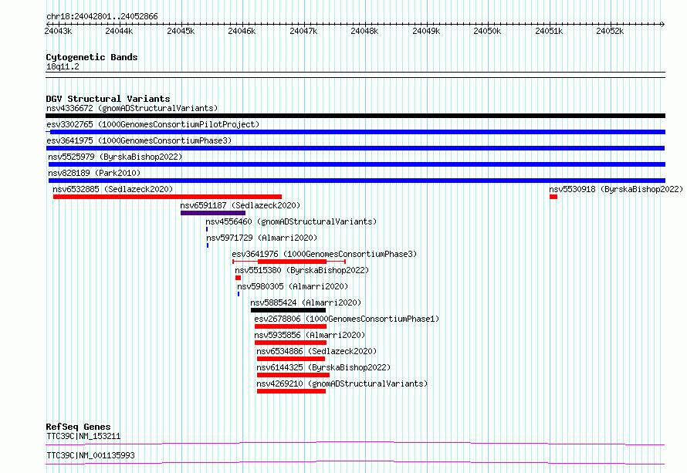The image size is (687, 473).
Task: Click the 24046k ruler tick label
Action: point(242,31)
